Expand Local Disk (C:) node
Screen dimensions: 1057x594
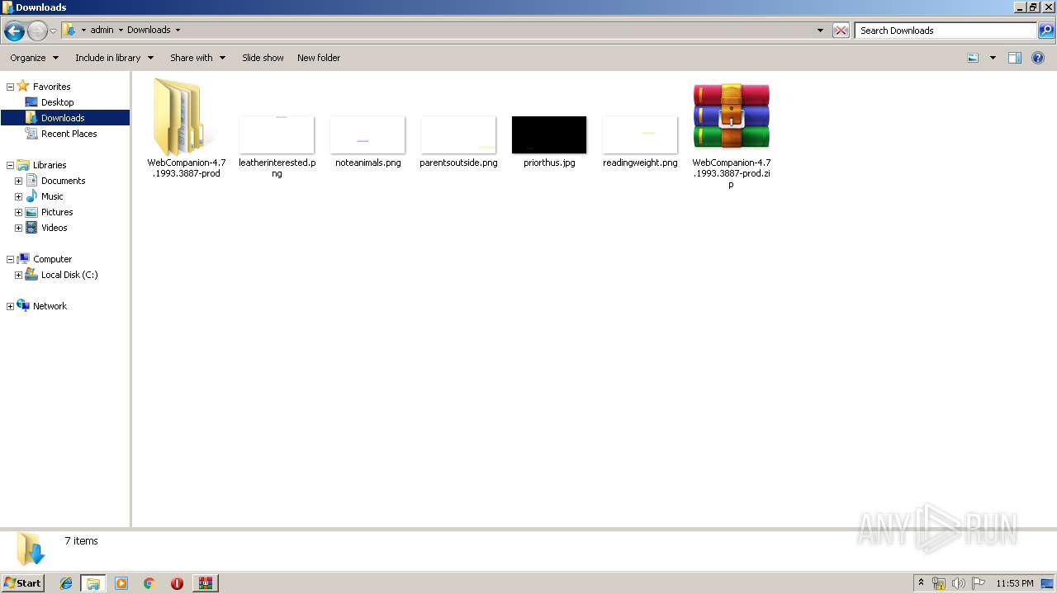(x=18, y=275)
